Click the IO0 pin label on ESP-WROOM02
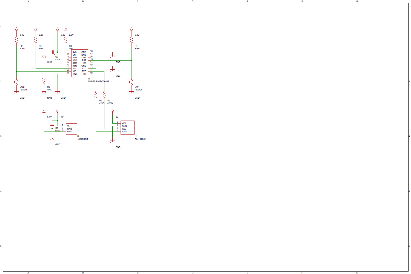The width and height of the screenshot is (411, 274). (74, 71)
